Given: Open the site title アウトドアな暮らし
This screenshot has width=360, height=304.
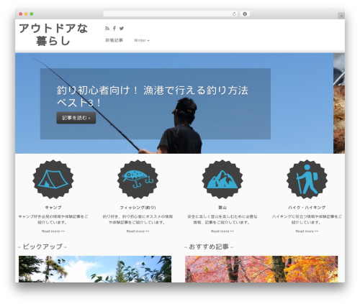Looking at the screenshot, I should pyautogui.click(x=53, y=34).
